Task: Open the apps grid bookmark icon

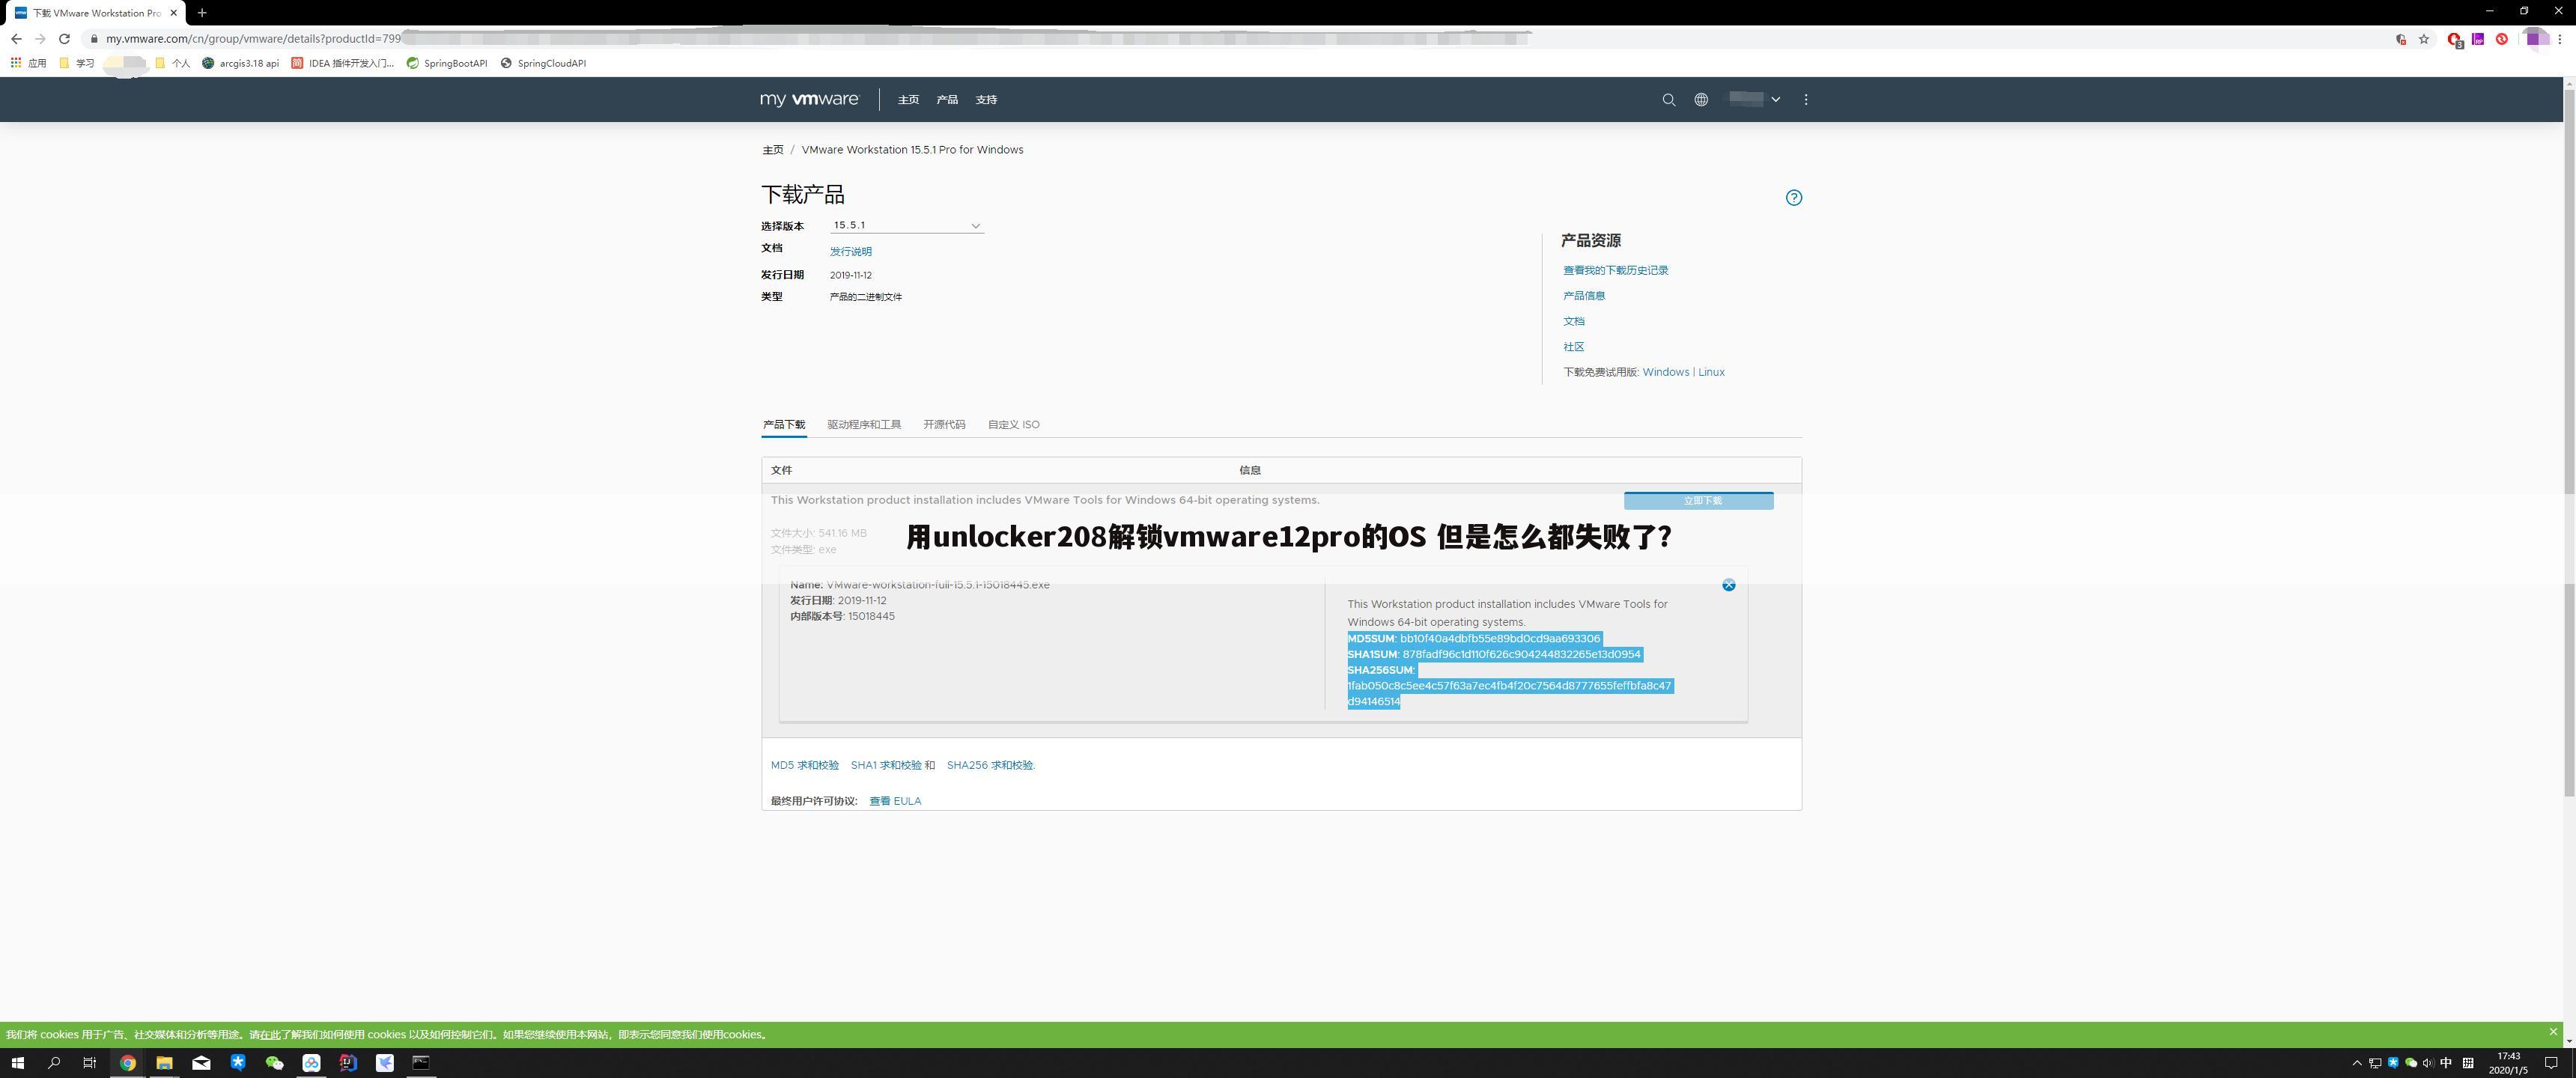Action: click(x=16, y=63)
